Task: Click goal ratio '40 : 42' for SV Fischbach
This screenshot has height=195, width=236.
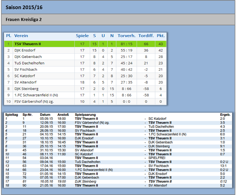Action: coord(126,70)
